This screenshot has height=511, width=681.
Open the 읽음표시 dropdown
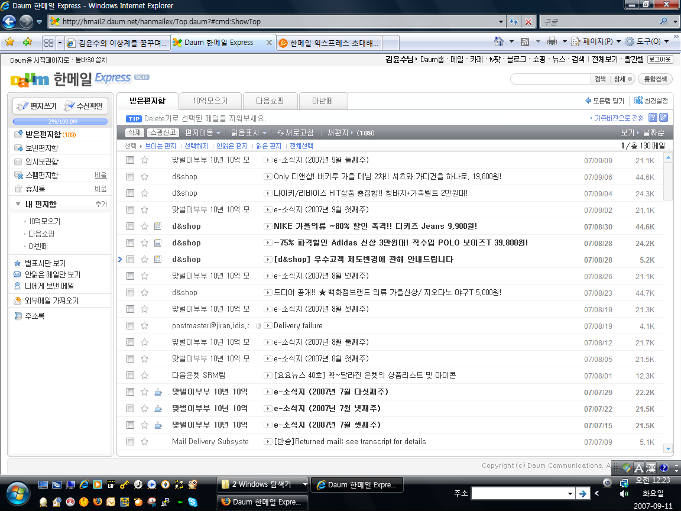tap(249, 132)
